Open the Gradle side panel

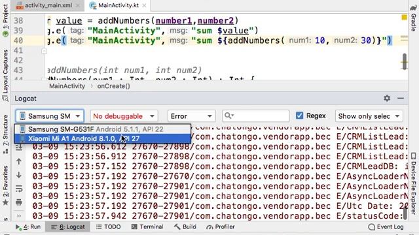point(413,18)
